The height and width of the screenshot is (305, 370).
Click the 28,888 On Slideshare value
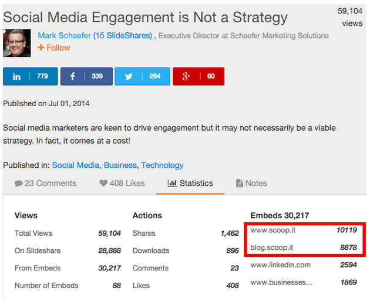click(x=109, y=250)
